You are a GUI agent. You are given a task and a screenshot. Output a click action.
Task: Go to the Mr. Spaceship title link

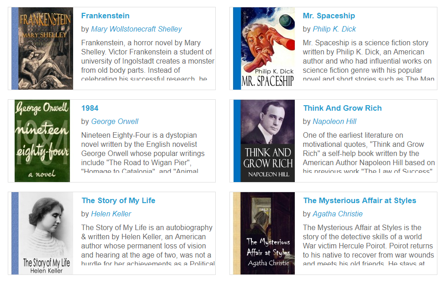329,16
